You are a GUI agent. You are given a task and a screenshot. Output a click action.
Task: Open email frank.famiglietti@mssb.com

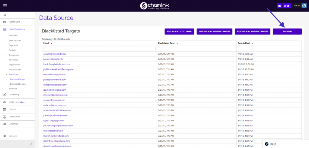point(56,64)
